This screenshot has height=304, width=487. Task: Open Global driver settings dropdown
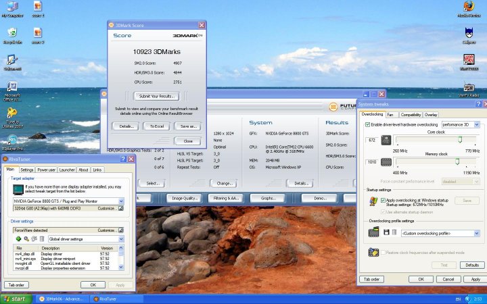pos(121,239)
